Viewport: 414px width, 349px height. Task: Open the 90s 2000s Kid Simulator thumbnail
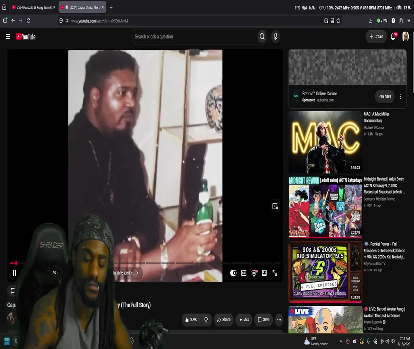pos(325,272)
